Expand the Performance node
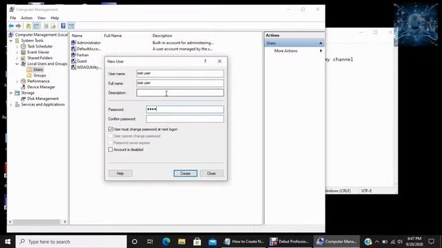 coord(17,81)
